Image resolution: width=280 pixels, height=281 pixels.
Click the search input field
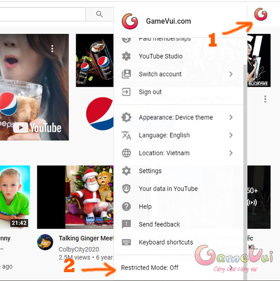coord(42,14)
